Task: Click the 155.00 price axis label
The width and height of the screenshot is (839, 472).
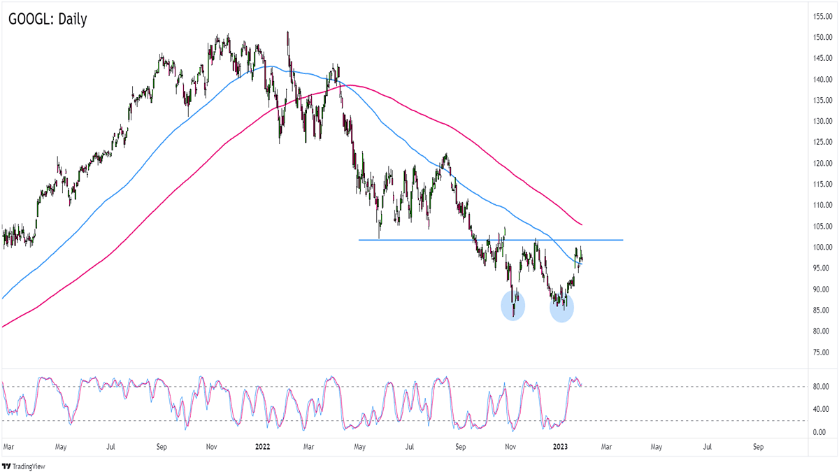Action: tap(822, 16)
